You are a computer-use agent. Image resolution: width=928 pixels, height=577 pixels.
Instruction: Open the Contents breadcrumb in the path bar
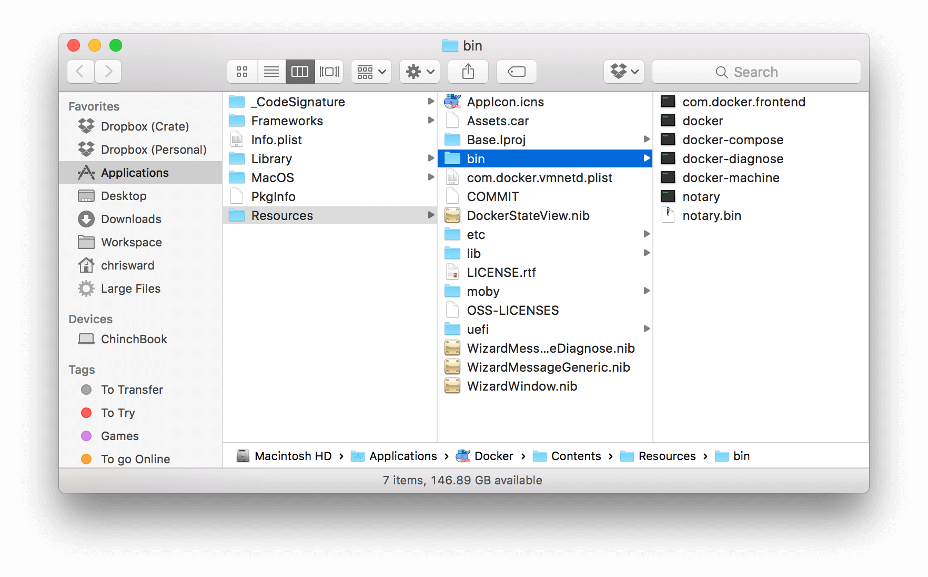tap(576, 456)
